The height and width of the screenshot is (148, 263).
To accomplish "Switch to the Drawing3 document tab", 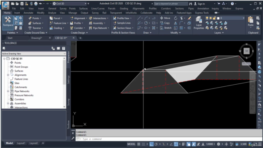I will [37, 38].
